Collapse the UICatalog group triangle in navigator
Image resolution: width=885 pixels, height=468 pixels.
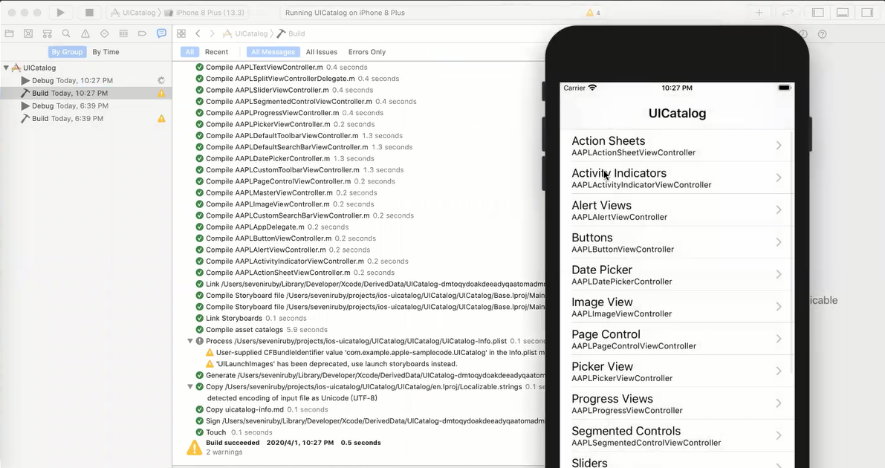pos(6,68)
